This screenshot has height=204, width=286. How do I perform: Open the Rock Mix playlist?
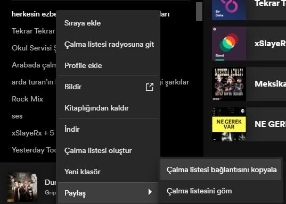click(27, 99)
